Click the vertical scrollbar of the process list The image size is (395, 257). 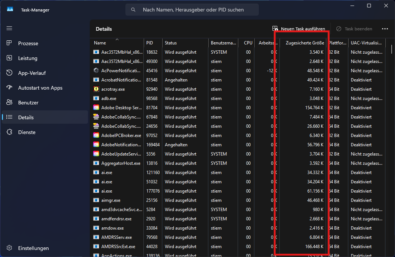click(392, 49)
